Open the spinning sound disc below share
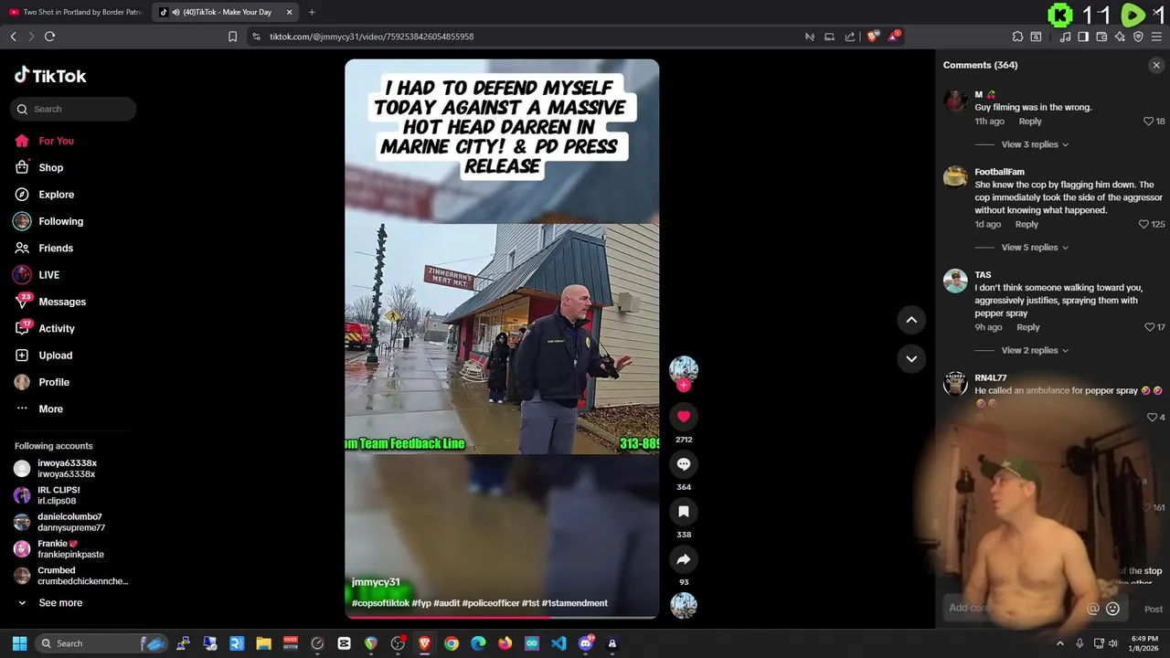Screen dimensions: 1170x658 pyautogui.click(x=683, y=606)
